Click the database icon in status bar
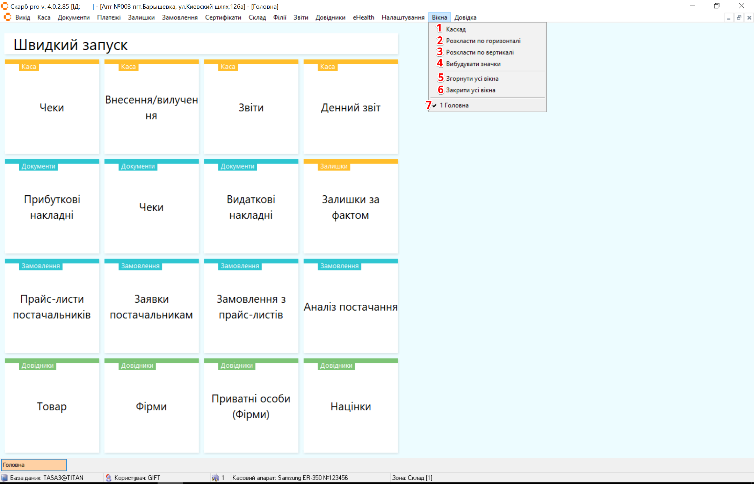The image size is (754, 484). (x=5, y=478)
